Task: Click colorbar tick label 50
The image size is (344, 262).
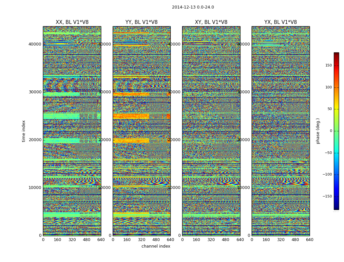Action: point(330,109)
